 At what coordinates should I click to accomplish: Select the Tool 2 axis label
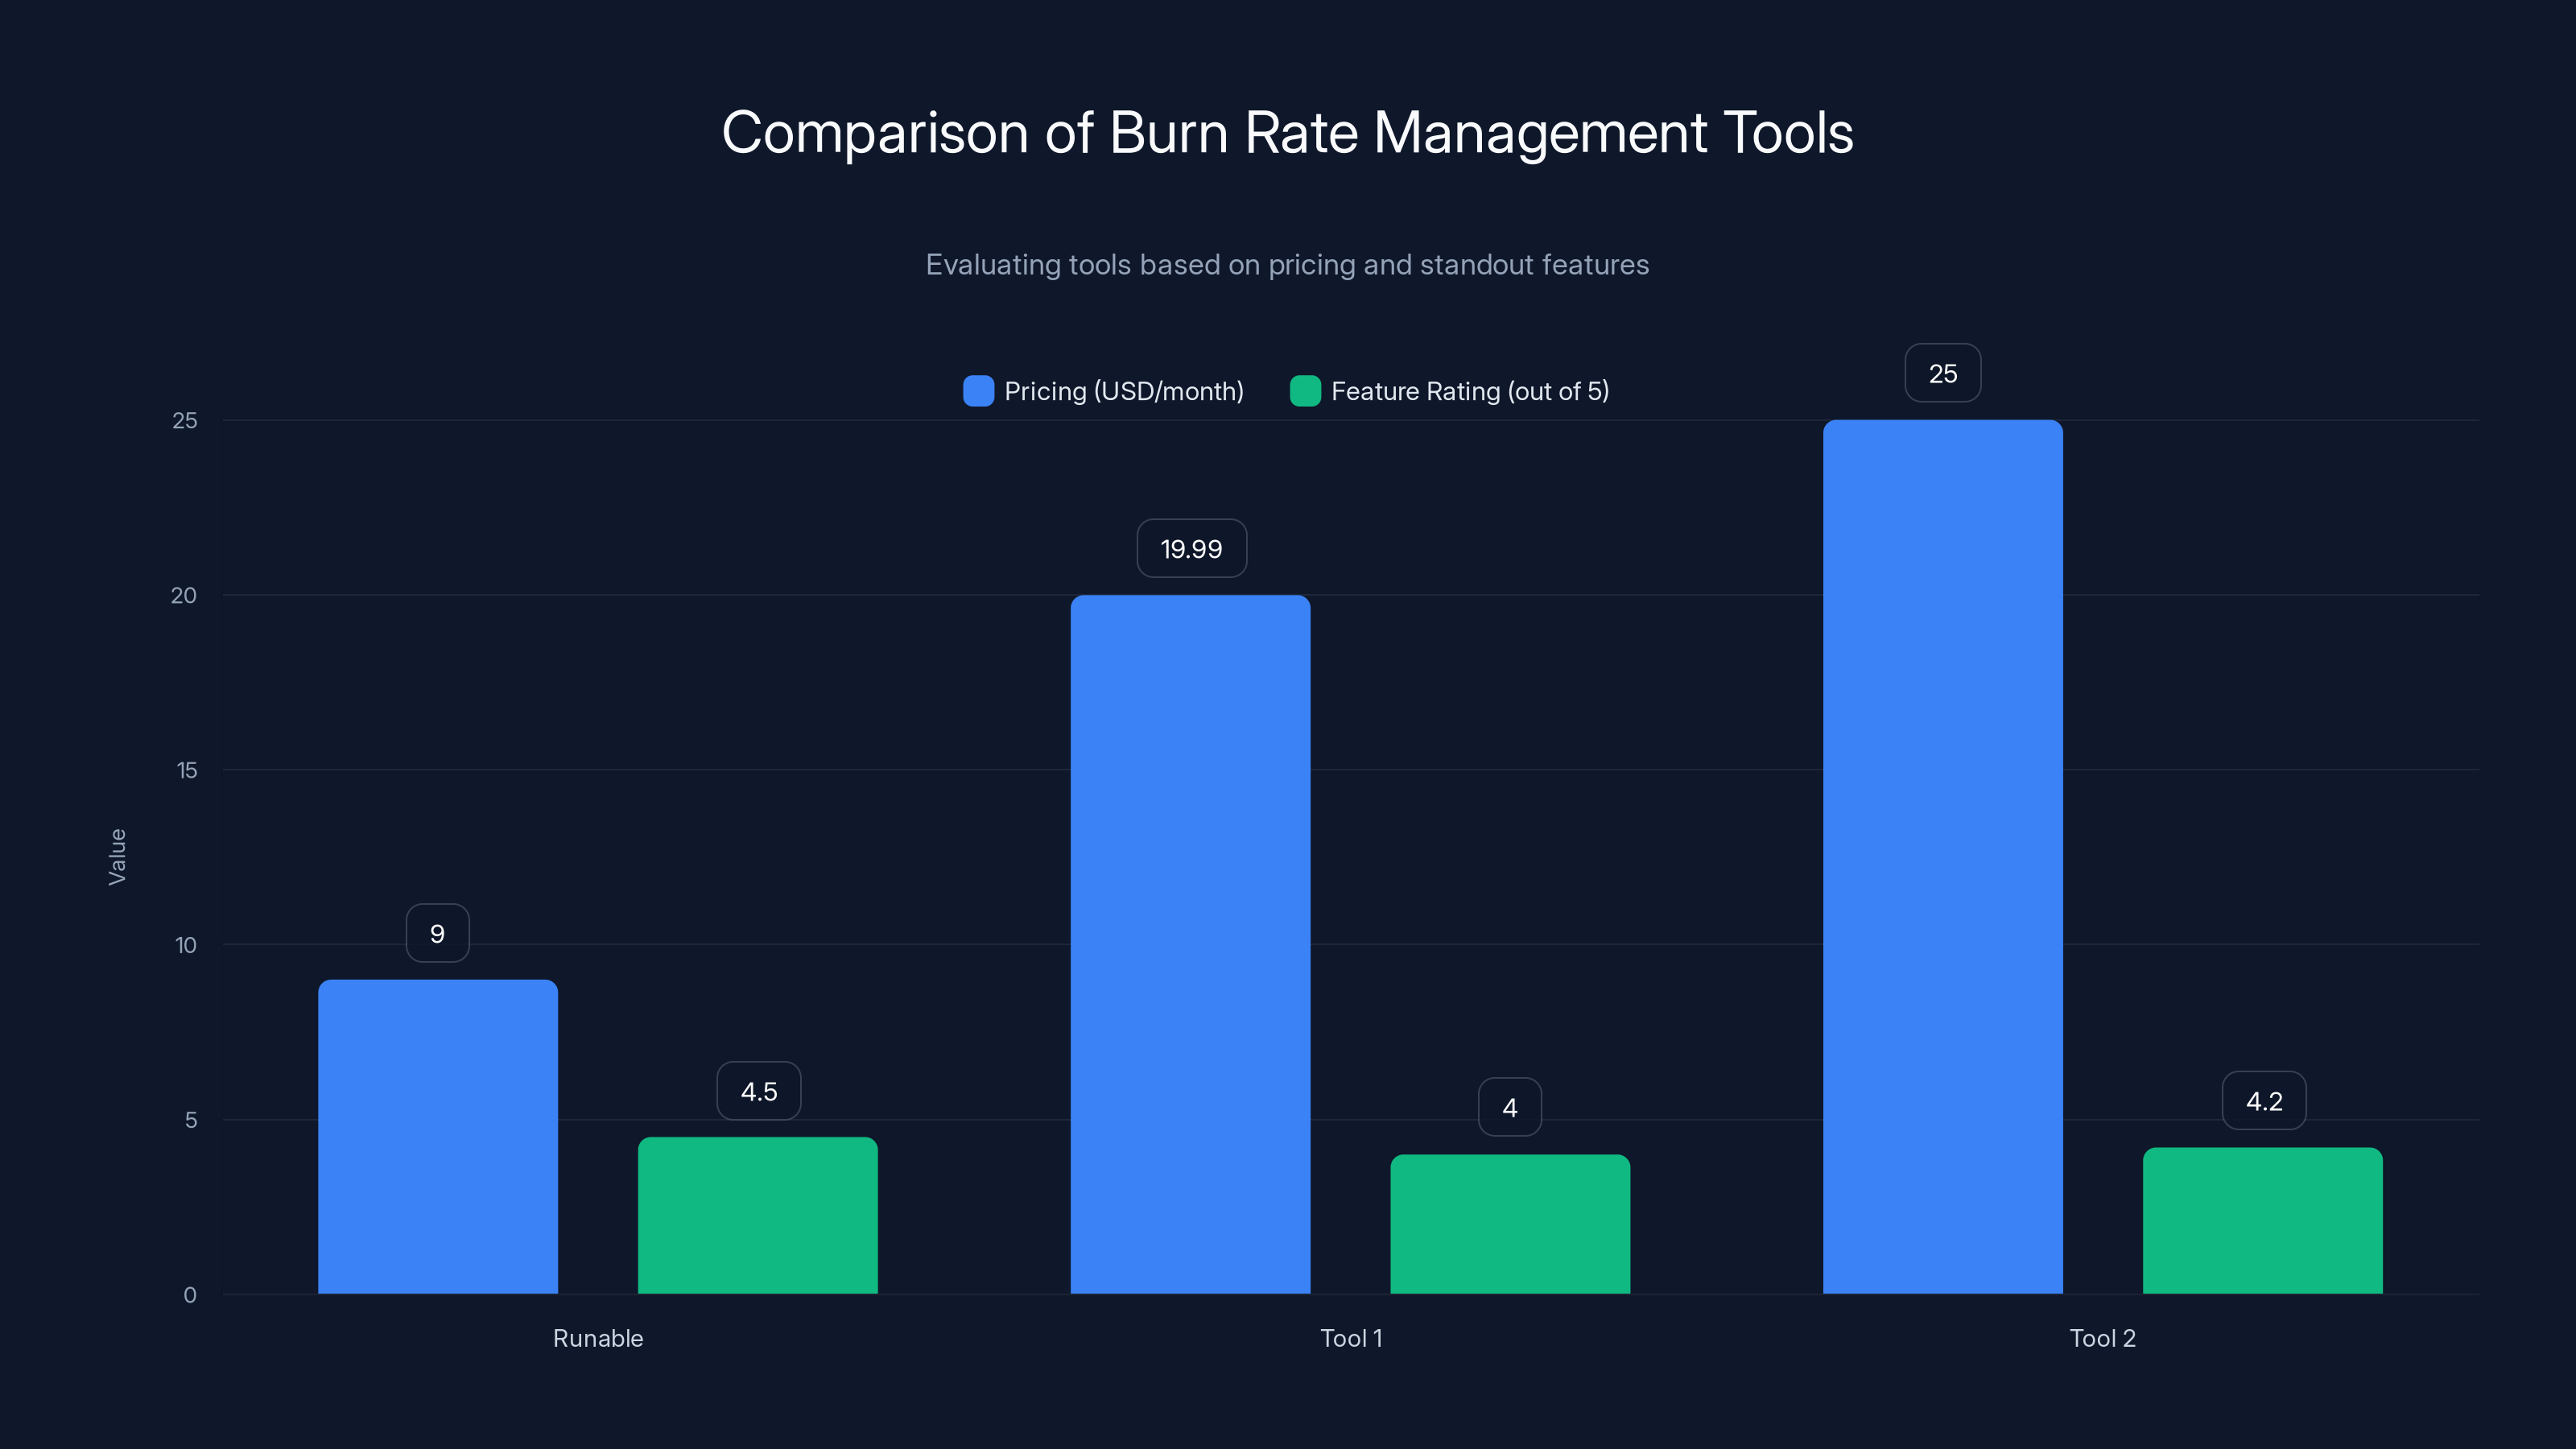[x=2102, y=1338]
